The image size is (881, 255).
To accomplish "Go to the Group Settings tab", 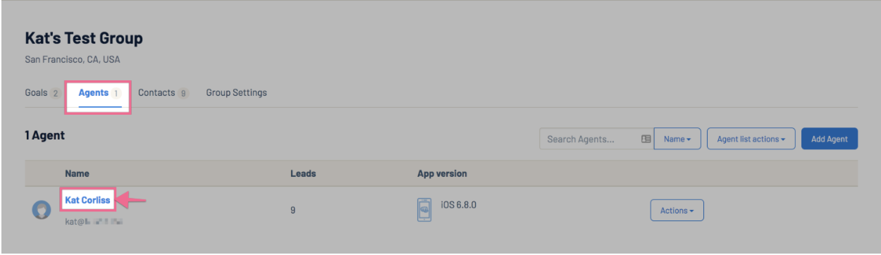I will coord(236,93).
